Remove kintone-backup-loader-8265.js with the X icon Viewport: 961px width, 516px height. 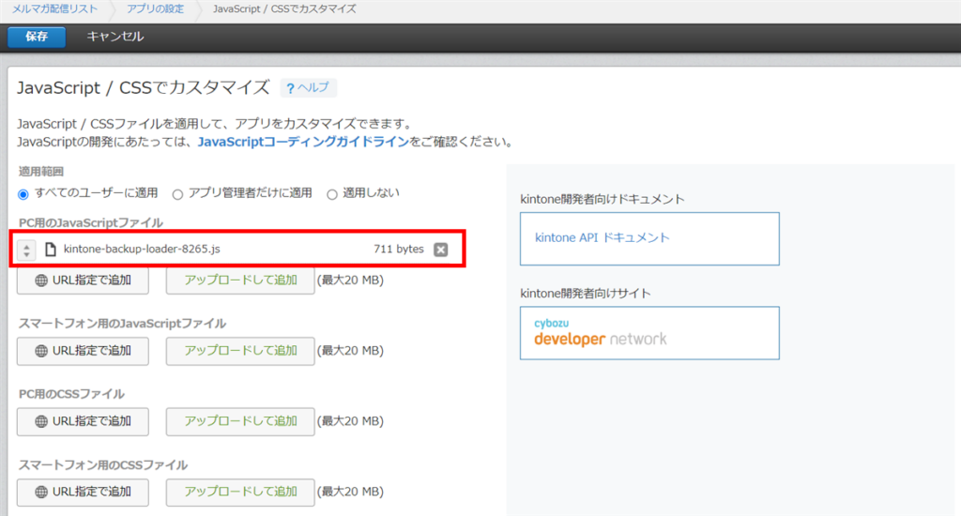[441, 250]
